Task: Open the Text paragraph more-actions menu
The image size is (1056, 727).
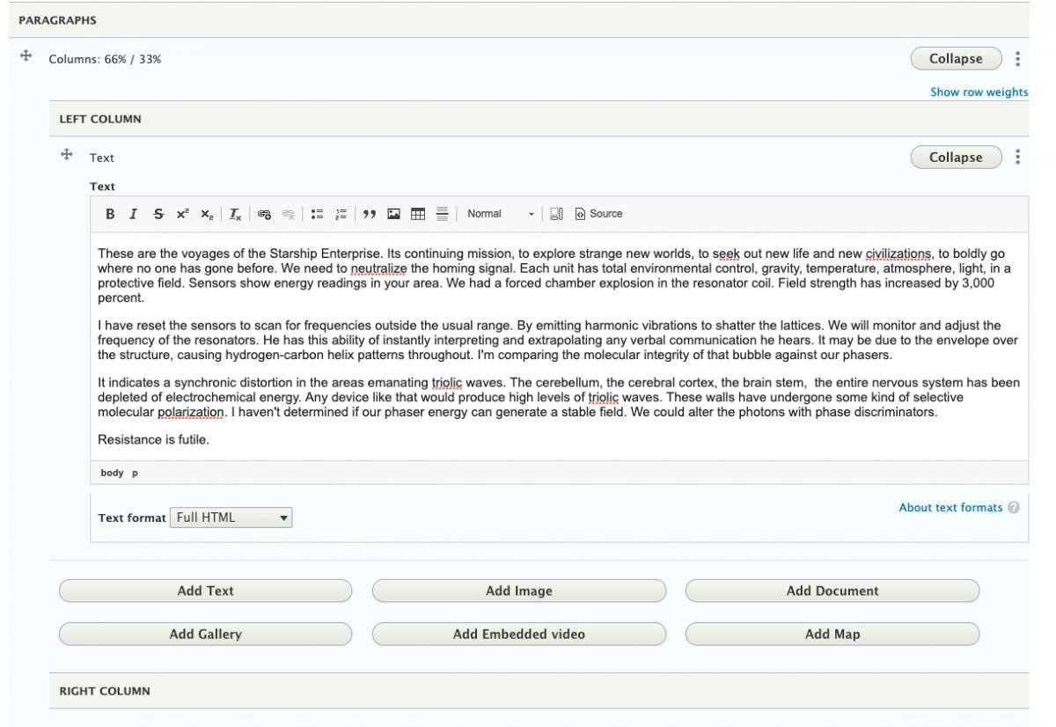Action: [x=1018, y=158]
